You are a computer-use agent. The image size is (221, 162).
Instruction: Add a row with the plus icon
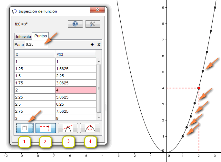pos(92,45)
